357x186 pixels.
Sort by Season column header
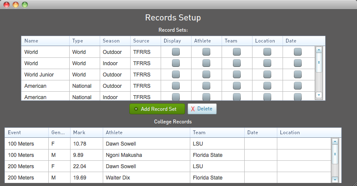pyautogui.click(x=115, y=41)
